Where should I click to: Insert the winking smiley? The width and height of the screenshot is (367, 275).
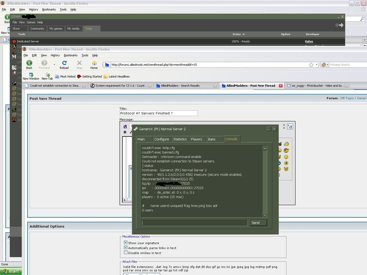coord(286,157)
